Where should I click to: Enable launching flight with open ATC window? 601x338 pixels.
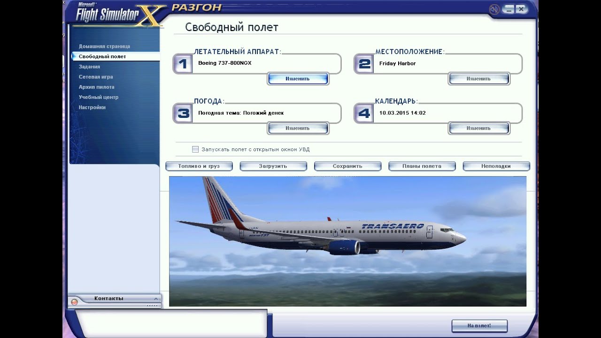click(x=195, y=149)
